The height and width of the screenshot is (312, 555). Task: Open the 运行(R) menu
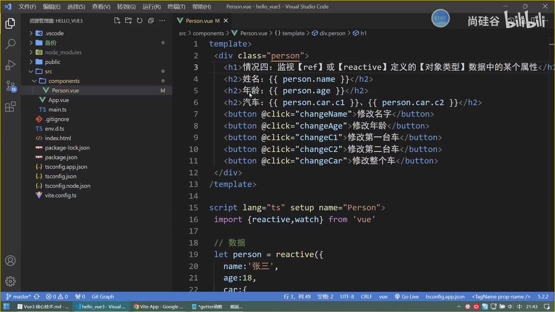click(x=151, y=7)
